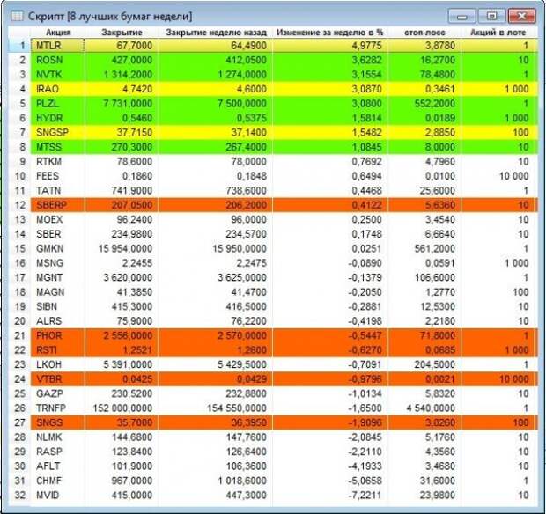Select the RASP ticker cell
Image resolution: width=546 pixels, height=514 pixels.
[x=58, y=452]
